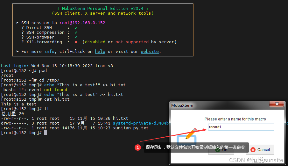This screenshot has height=166, width=288.
Task: Click the red X icon on Cancel
Action: (253, 149)
